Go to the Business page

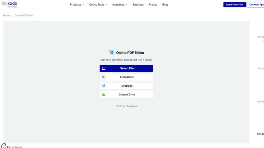point(138,5)
